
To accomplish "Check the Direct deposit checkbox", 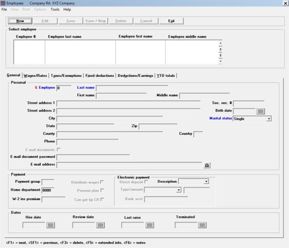I will coord(146,181).
